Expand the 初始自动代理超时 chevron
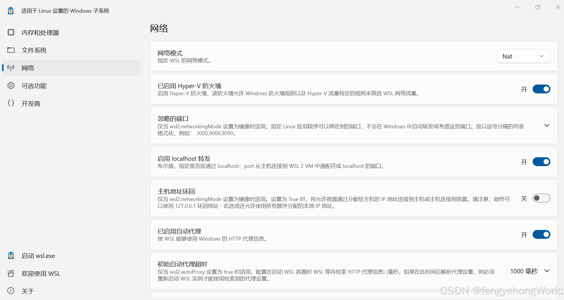564x300 pixels. (x=547, y=271)
